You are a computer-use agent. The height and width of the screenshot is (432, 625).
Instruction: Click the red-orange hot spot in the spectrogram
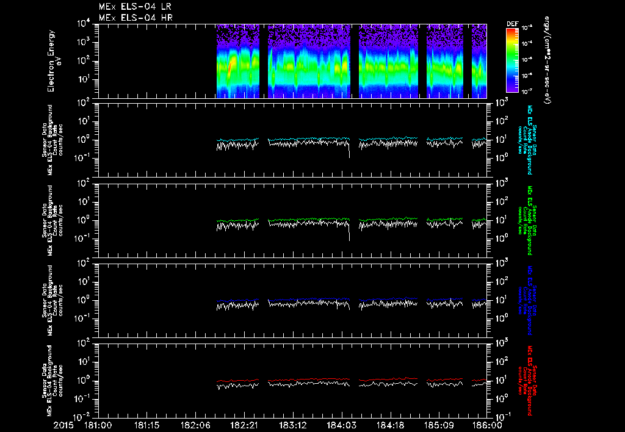229,68
